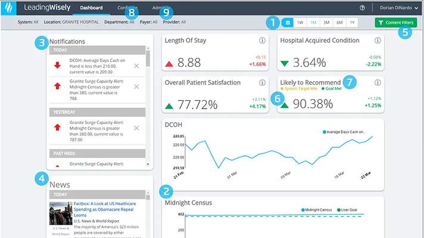This screenshot has height=238, width=424.
Task: Click the News panel scrollbar up arrow
Action: coord(148,193)
